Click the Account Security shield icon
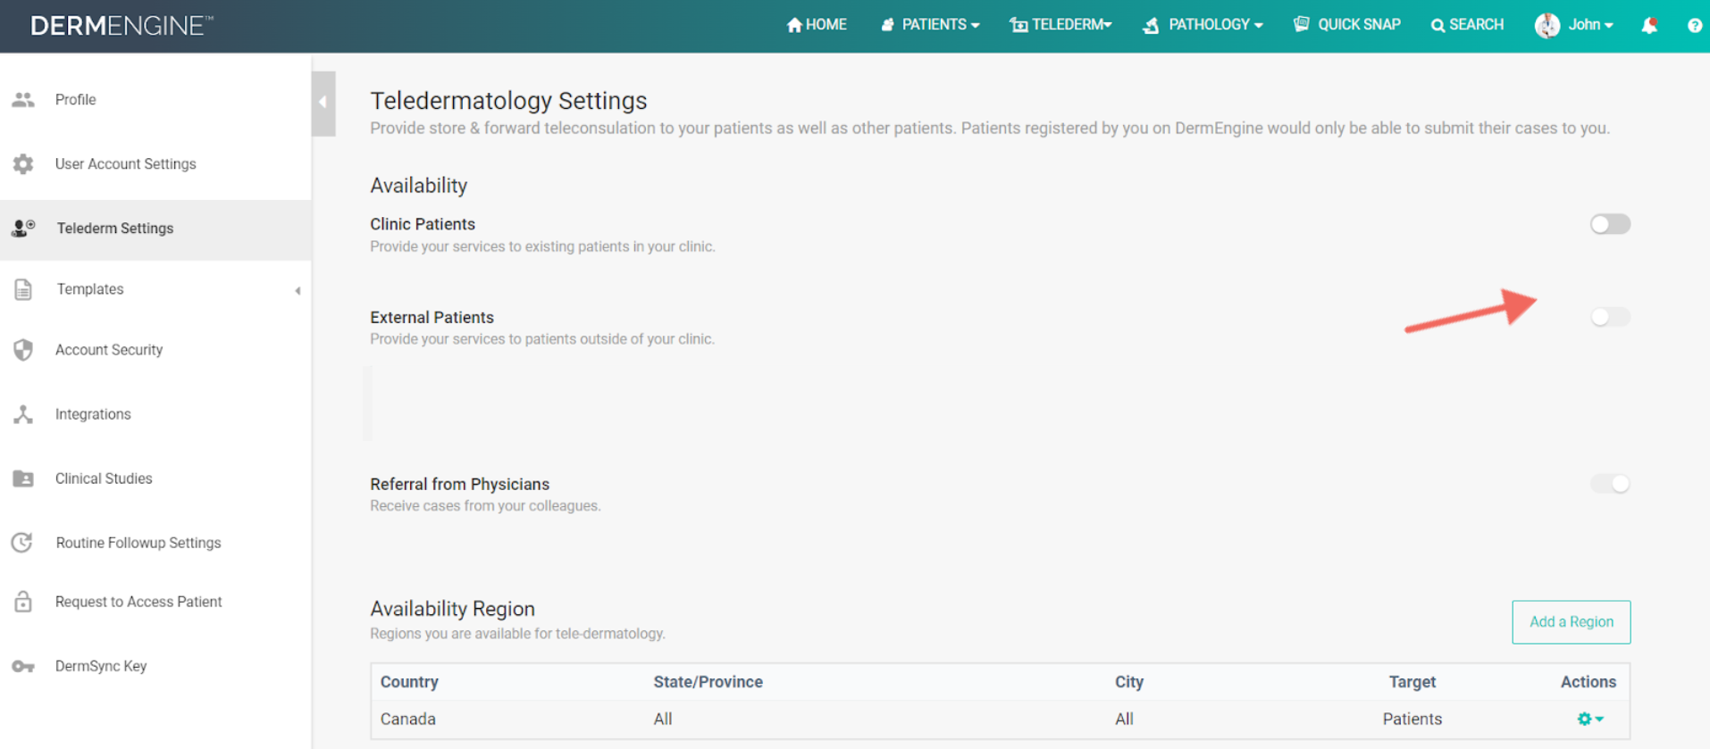 point(23,350)
